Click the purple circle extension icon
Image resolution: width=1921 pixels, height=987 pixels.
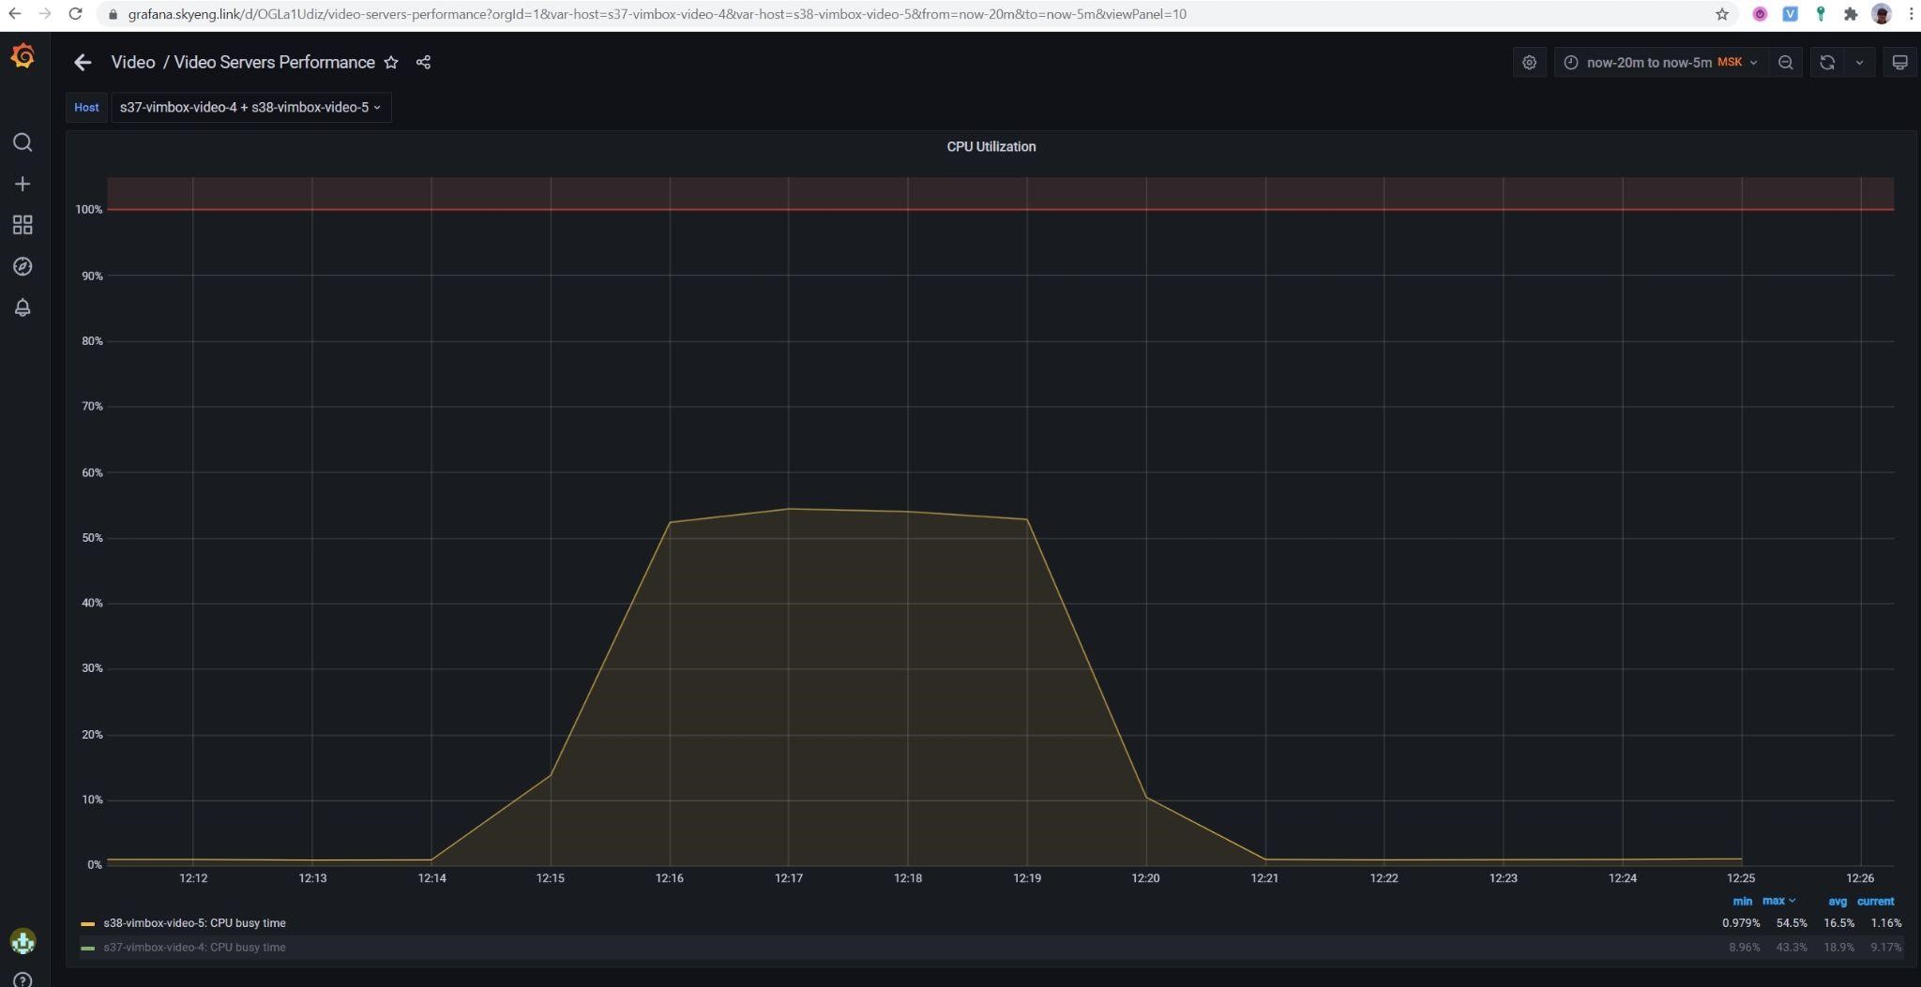pos(1760,14)
